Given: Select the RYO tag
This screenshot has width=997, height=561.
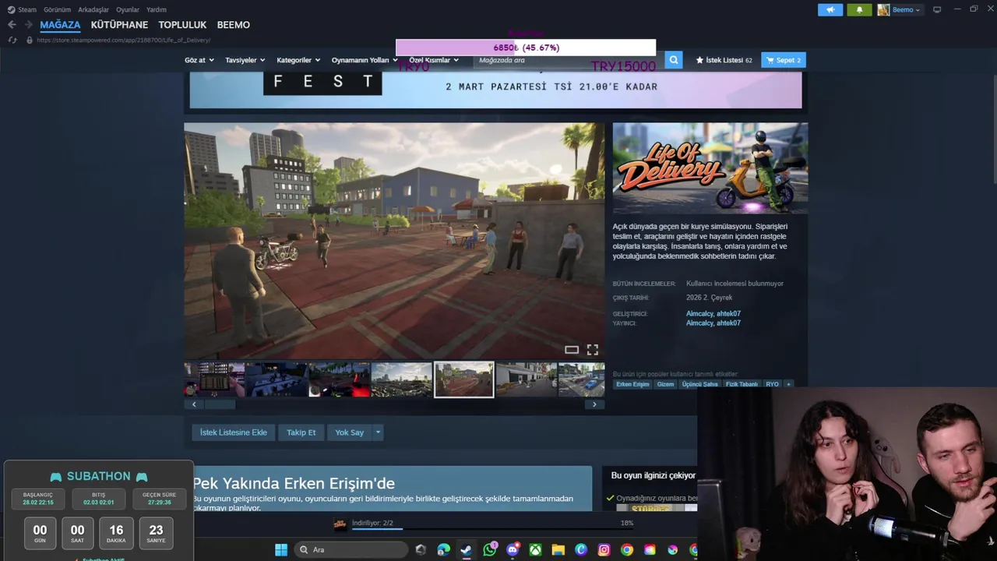Looking at the screenshot, I should (x=772, y=384).
